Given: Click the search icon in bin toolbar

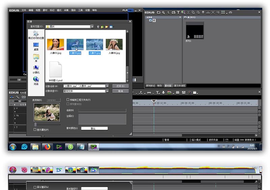Looking at the screenshot, I should [x=163, y=12].
